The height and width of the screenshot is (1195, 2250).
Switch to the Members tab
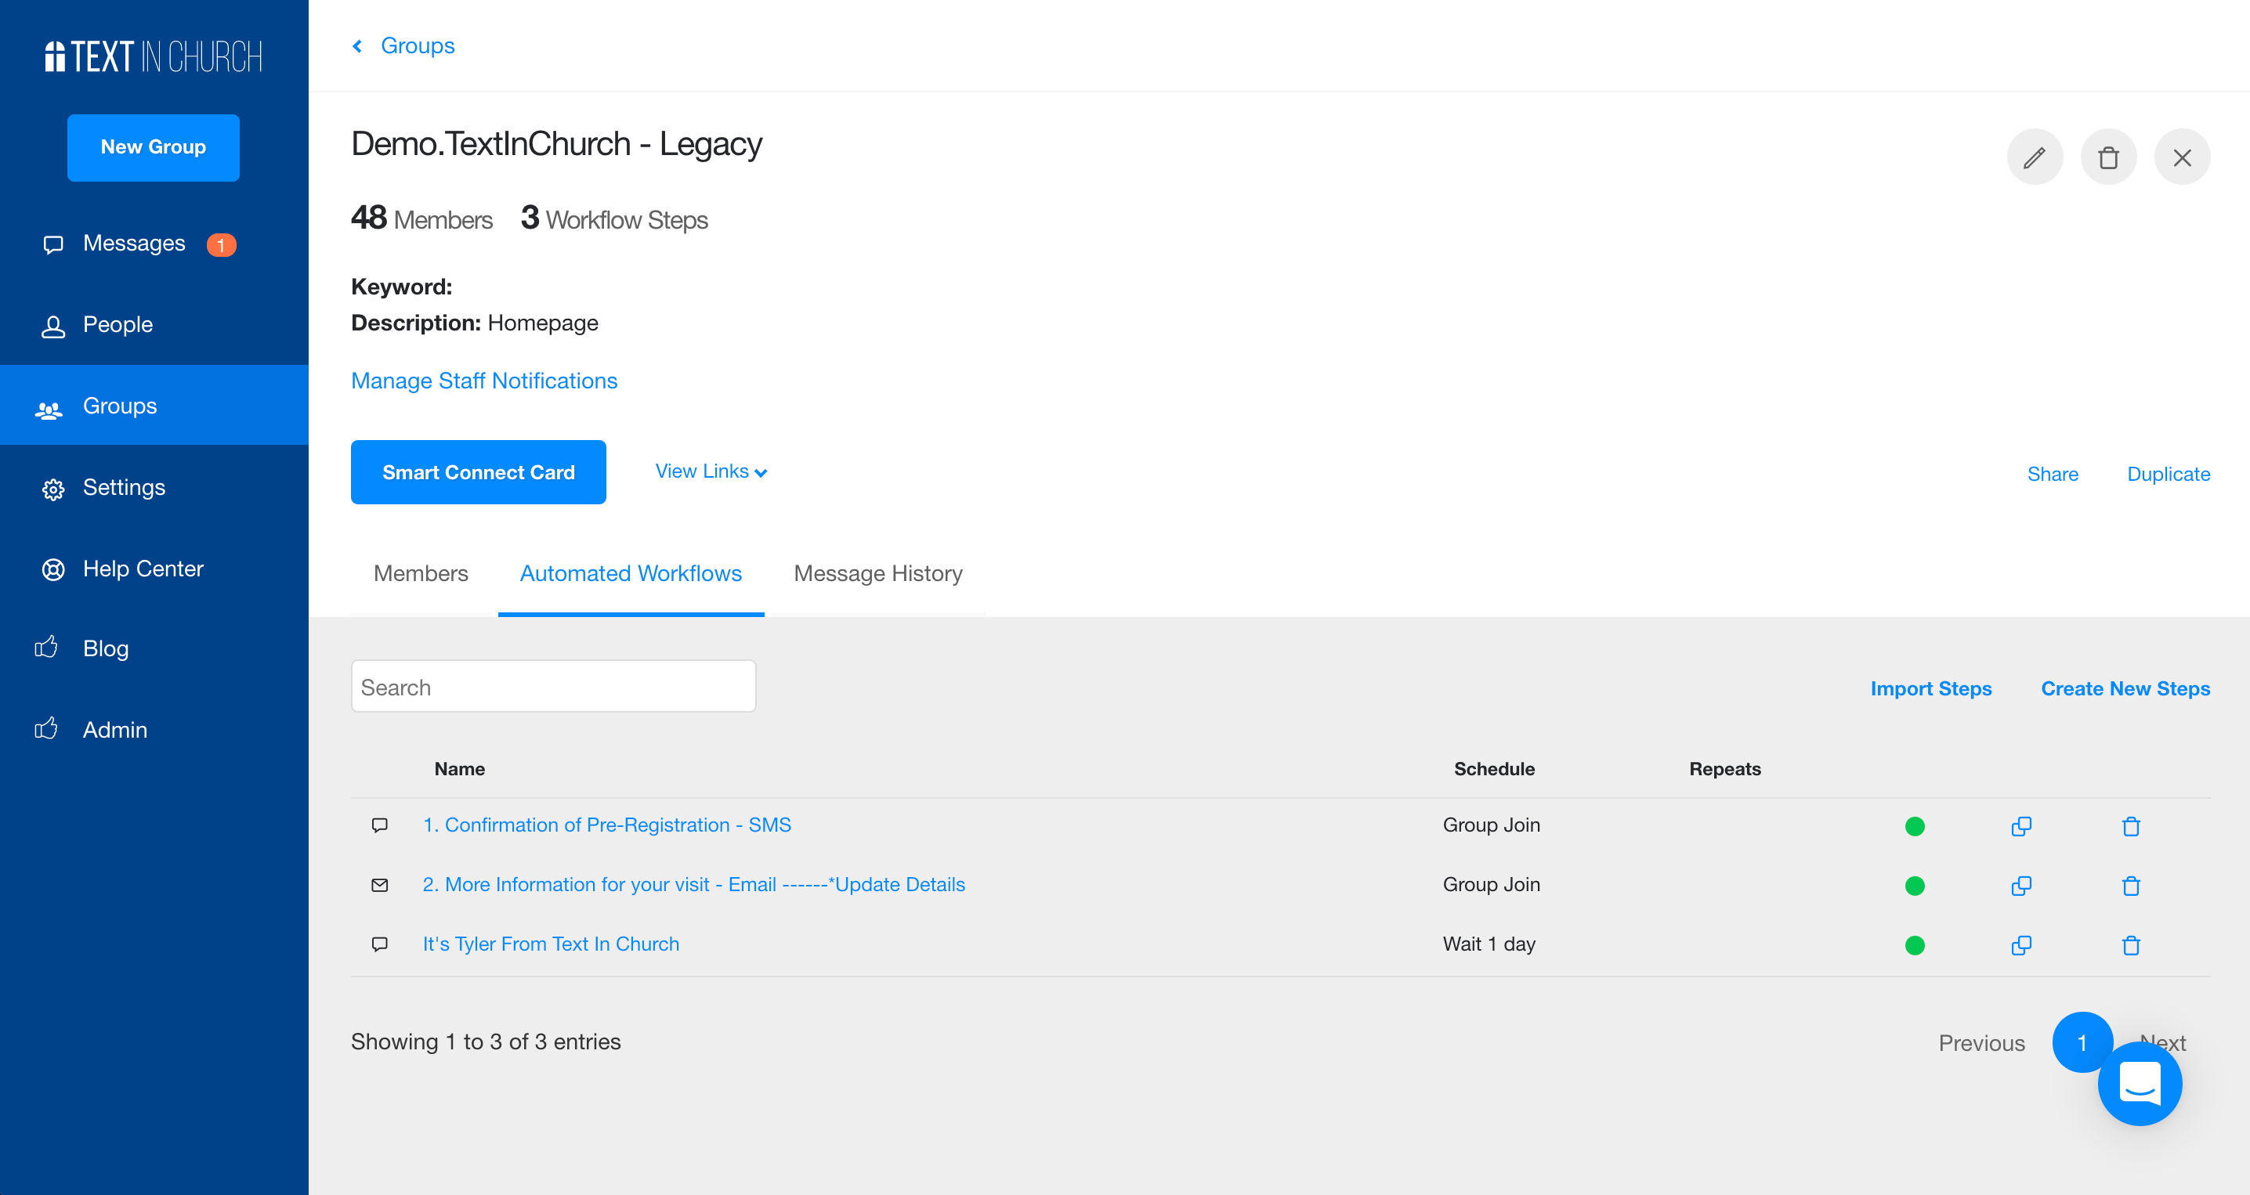click(x=421, y=573)
